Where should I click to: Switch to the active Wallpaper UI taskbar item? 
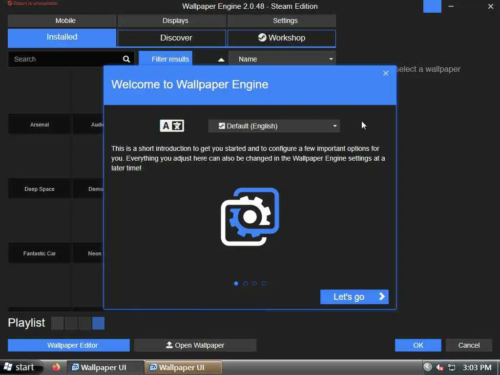[x=184, y=367]
